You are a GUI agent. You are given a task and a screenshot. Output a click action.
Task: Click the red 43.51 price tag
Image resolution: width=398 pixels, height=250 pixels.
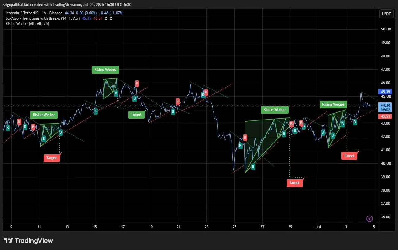click(x=385, y=116)
